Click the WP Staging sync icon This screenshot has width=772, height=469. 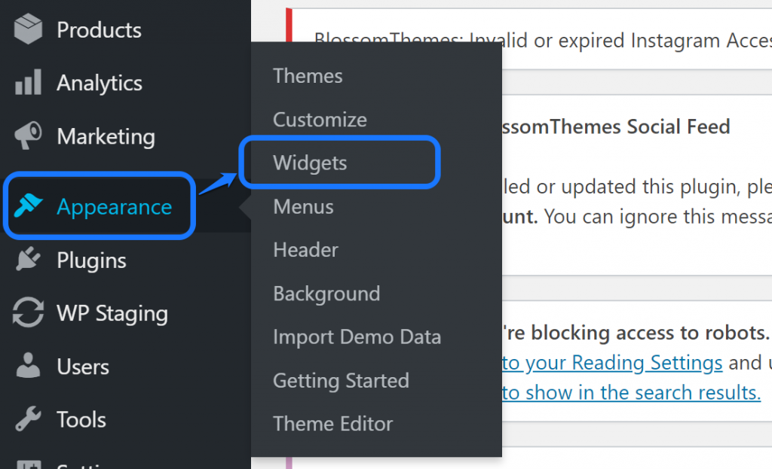tap(29, 313)
